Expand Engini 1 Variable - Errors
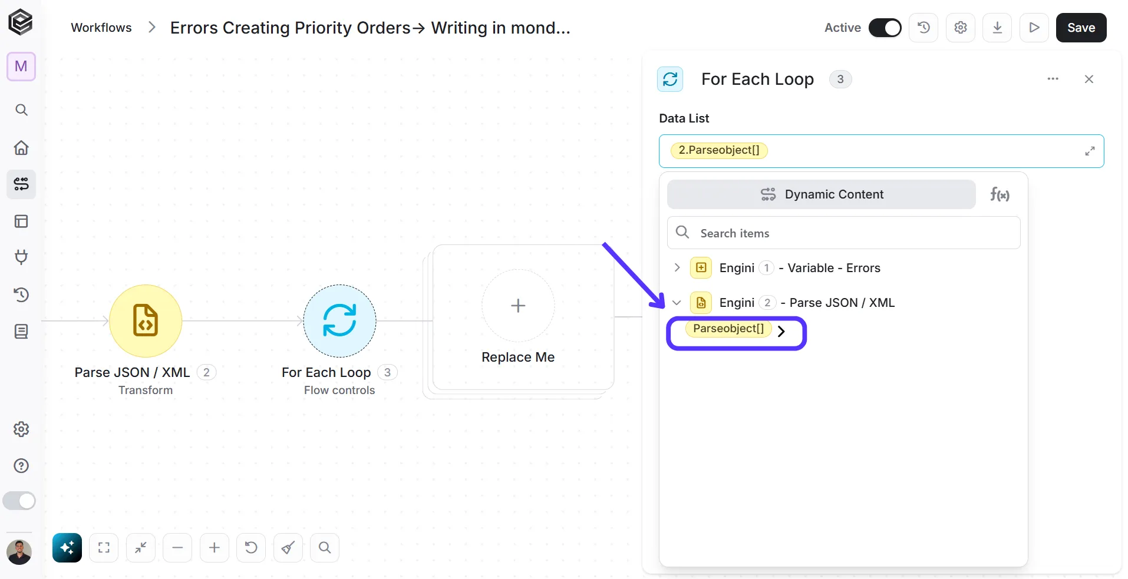The height and width of the screenshot is (579, 1128). coord(677,267)
